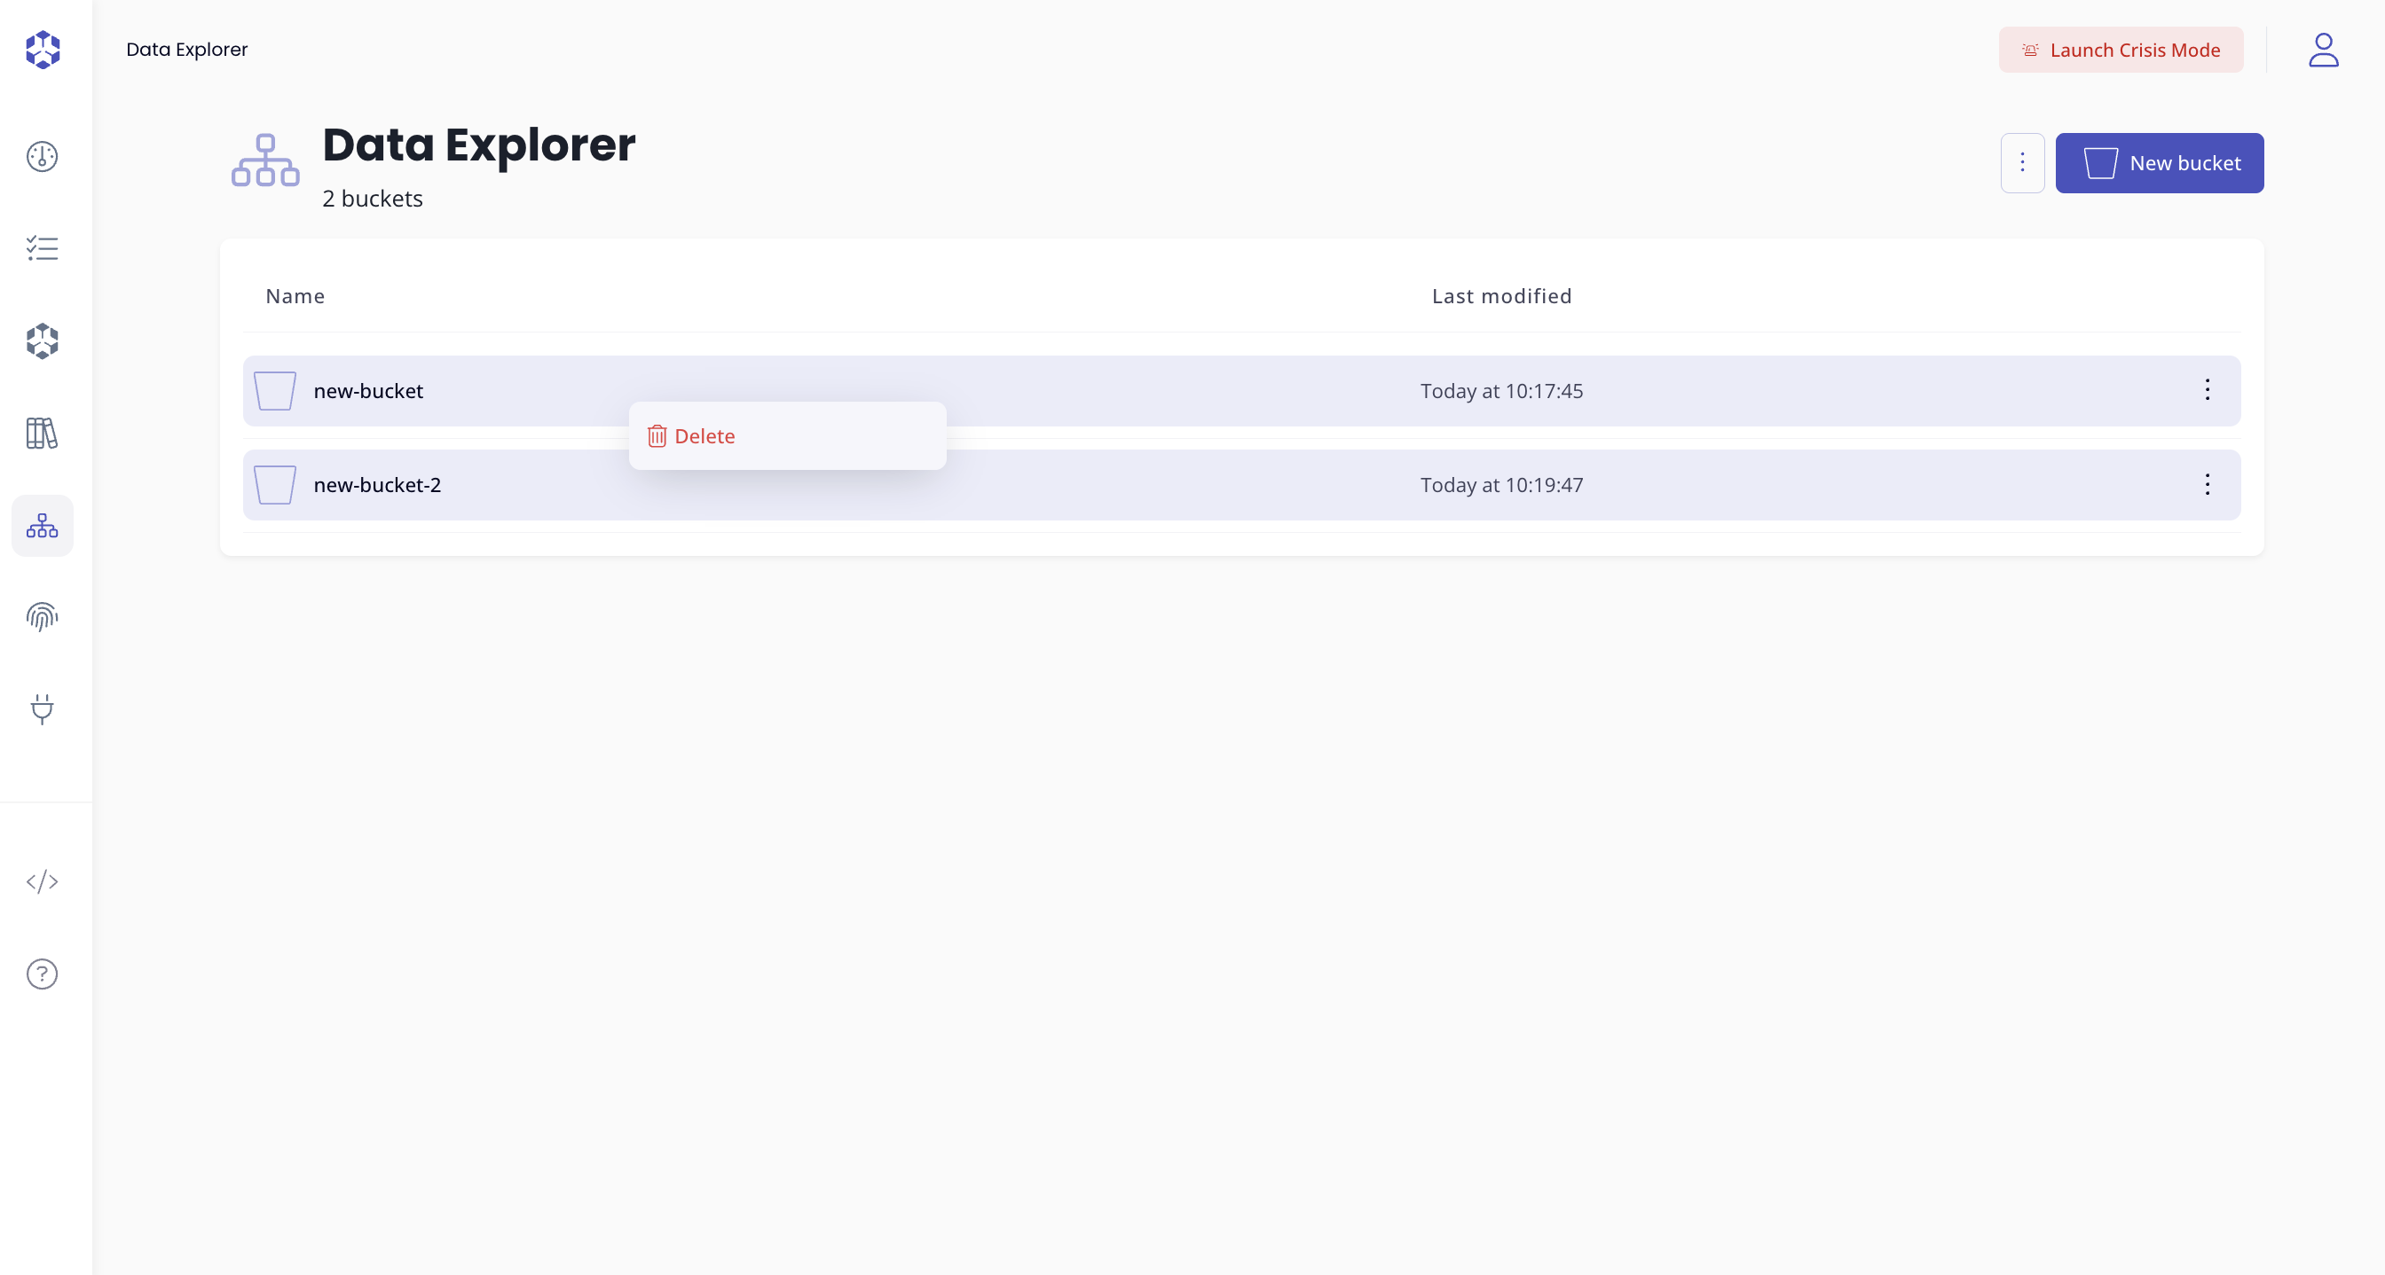Click the hexagon cube icon in the sidebar
The image size is (2385, 1275).
42,340
